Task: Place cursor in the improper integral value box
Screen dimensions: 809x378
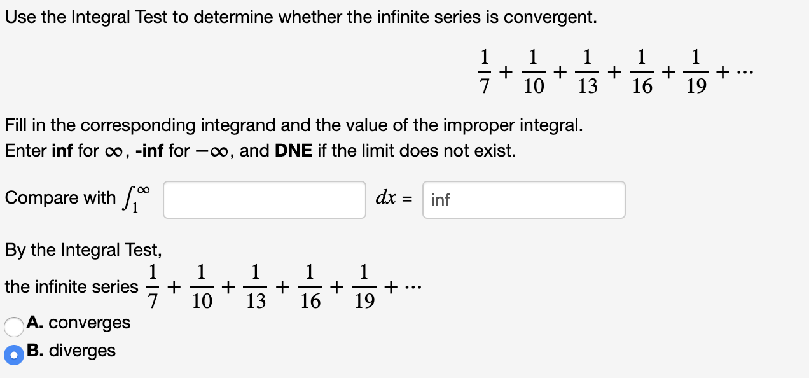Action: tap(523, 200)
